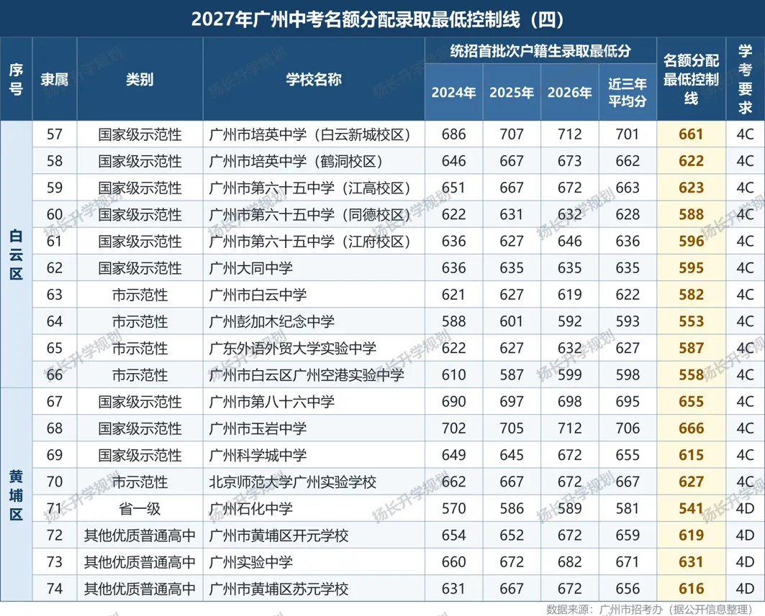Click serial number 57

tap(55, 134)
